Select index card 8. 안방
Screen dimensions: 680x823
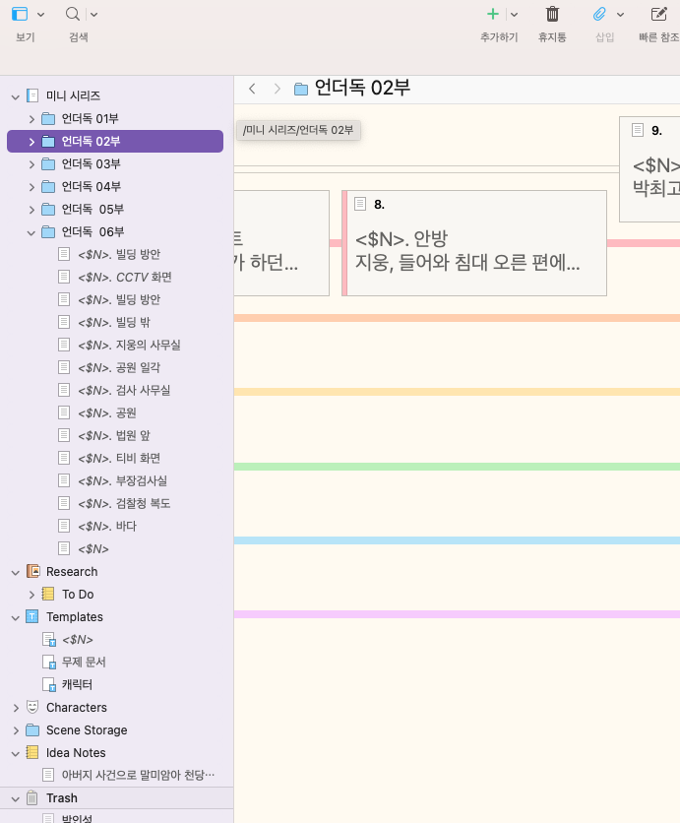(x=474, y=243)
